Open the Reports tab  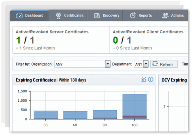(139, 15)
